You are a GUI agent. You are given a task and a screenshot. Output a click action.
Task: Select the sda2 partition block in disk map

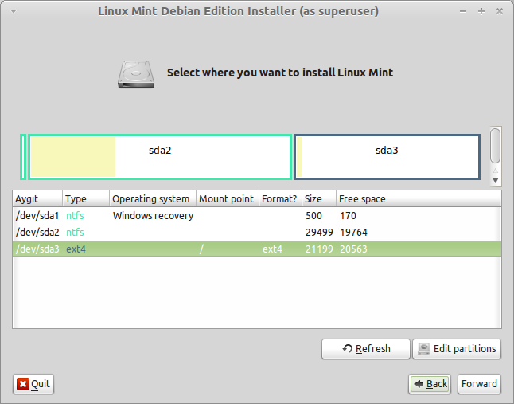[160, 157]
